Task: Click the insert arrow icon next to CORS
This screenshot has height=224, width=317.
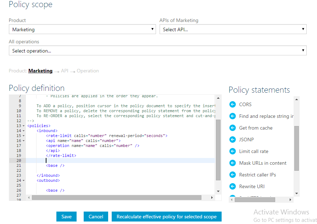Action: (x=233, y=104)
